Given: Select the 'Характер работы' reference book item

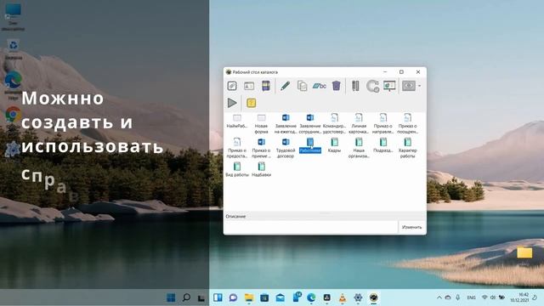Looking at the screenshot, I should (408, 148).
